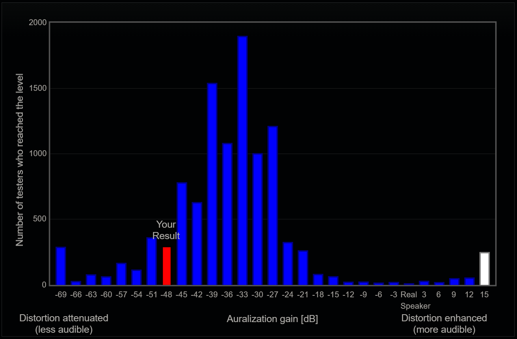Select the blue bar at -24 dB
Image resolution: width=517 pixels, height=339 pixels.
pyautogui.click(x=288, y=263)
